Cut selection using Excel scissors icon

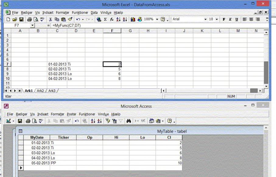[50, 19]
